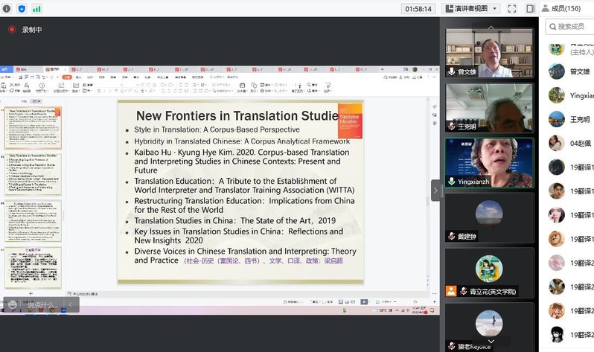Toggle mic icon on Yingxianzh tile

[x=451, y=181]
